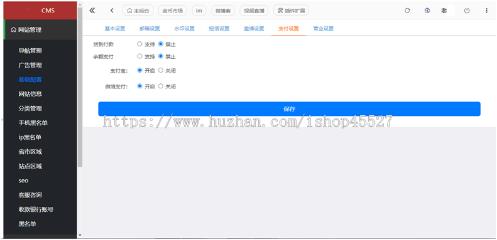The height and width of the screenshot is (240, 497).
Task: Click the power logout icon
Action: pyautogui.click(x=467, y=11)
